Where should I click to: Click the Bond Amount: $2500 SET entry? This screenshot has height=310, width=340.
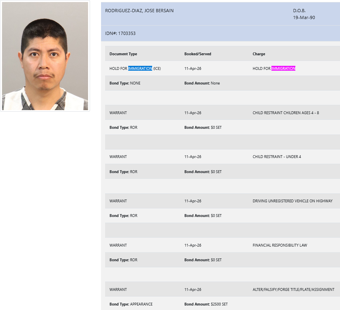[206, 304]
